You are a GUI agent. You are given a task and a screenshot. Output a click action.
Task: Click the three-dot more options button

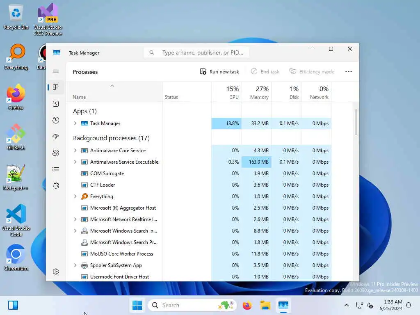pos(349,71)
